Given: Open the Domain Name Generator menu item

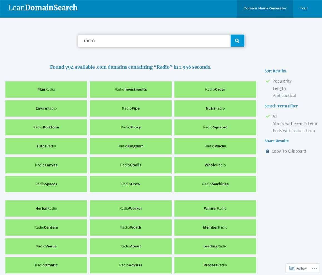Looking at the screenshot, I should [x=265, y=8].
